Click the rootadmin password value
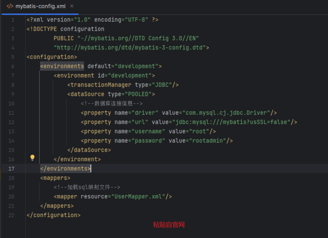This screenshot has height=238, width=328. pos(208,141)
